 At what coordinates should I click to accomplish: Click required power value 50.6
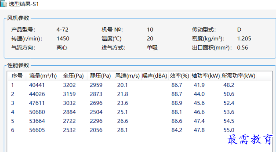tap(229, 94)
